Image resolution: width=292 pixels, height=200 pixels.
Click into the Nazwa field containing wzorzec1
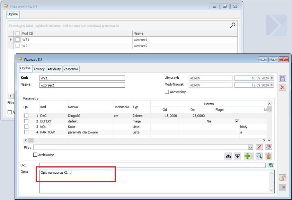coord(81,85)
